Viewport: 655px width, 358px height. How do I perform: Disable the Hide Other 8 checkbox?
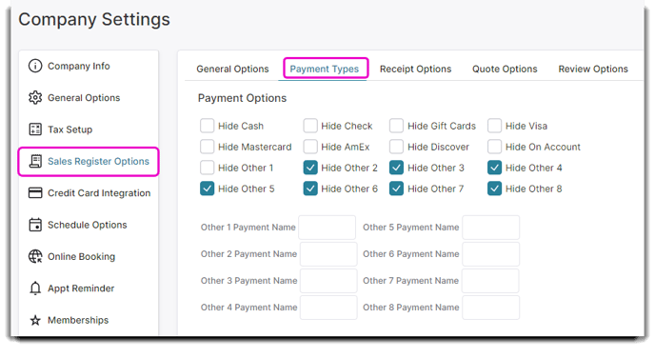[495, 189]
